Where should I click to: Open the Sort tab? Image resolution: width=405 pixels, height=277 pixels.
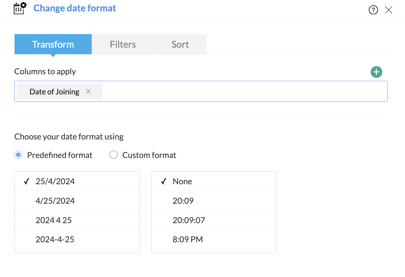180,44
